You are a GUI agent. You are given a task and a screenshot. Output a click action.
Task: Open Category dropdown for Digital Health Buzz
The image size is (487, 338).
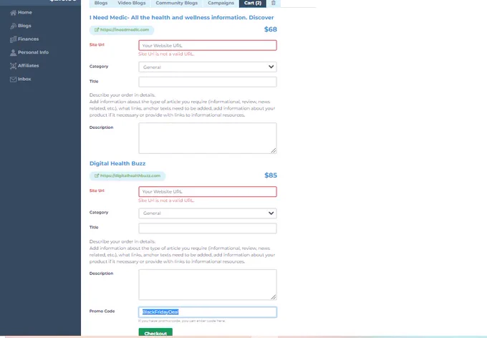click(x=208, y=213)
